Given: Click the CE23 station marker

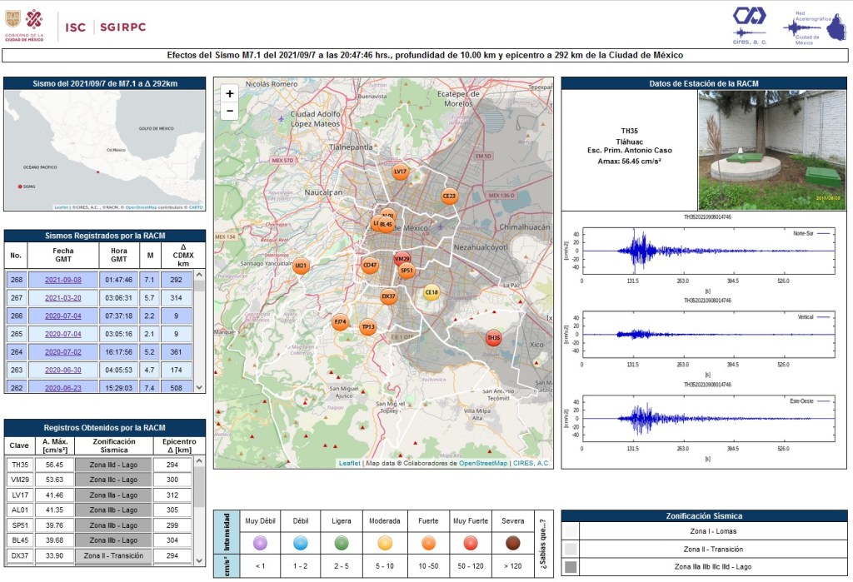Looking at the screenshot, I should pos(449,197).
